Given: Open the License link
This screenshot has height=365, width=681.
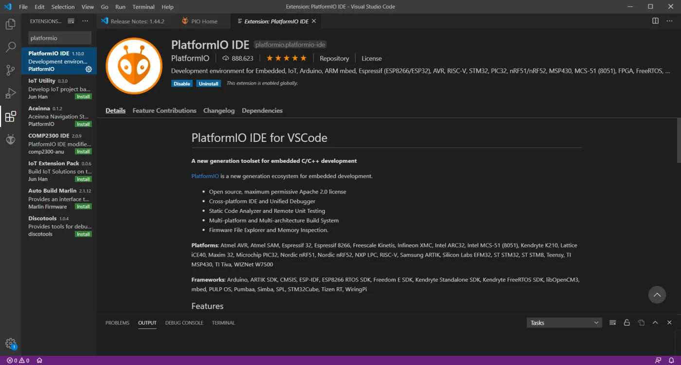Looking at the screenshot, I should click(372, 58).
